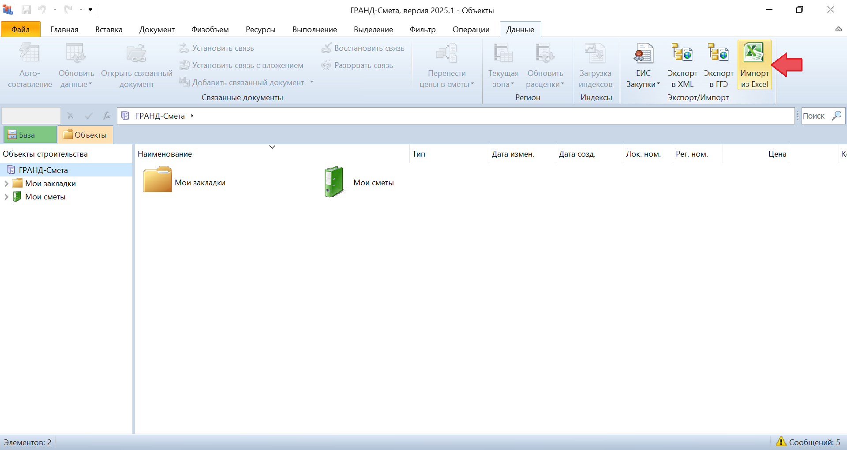
Task: Select the green Мои сметы binder in list
Action: [359, 182]
